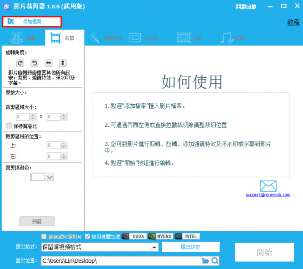Decrease 上 top position value
Viewport: 303px width, 269px height.
64,147
